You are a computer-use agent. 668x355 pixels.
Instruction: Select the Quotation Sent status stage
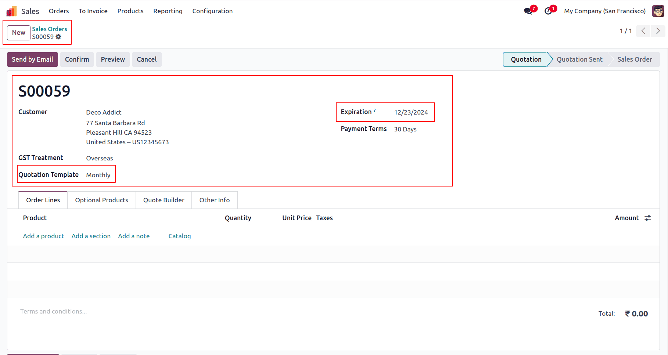pyautogui.click(x=579, y=59)
